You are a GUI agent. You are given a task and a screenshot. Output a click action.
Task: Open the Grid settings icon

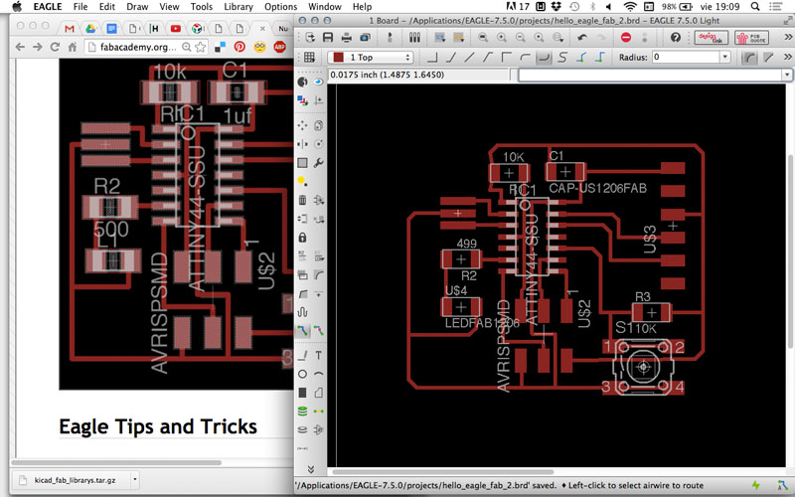coord(309,58)
